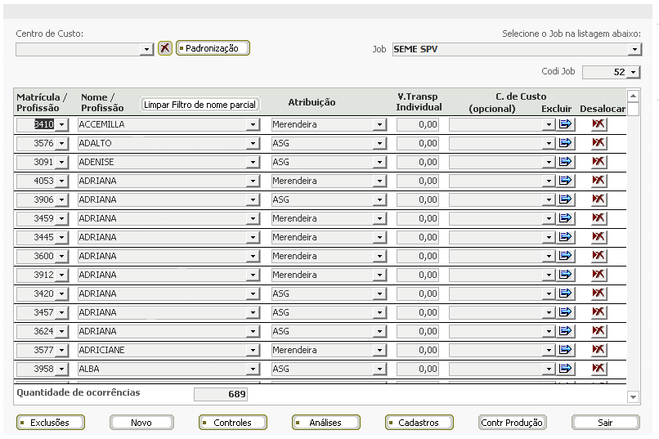659x439 pixels.
Task: Click the Padronização button
Action: [213, 48]
